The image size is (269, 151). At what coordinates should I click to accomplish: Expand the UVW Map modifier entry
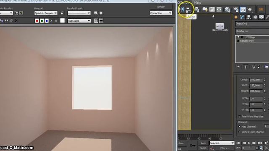(242, 37)
